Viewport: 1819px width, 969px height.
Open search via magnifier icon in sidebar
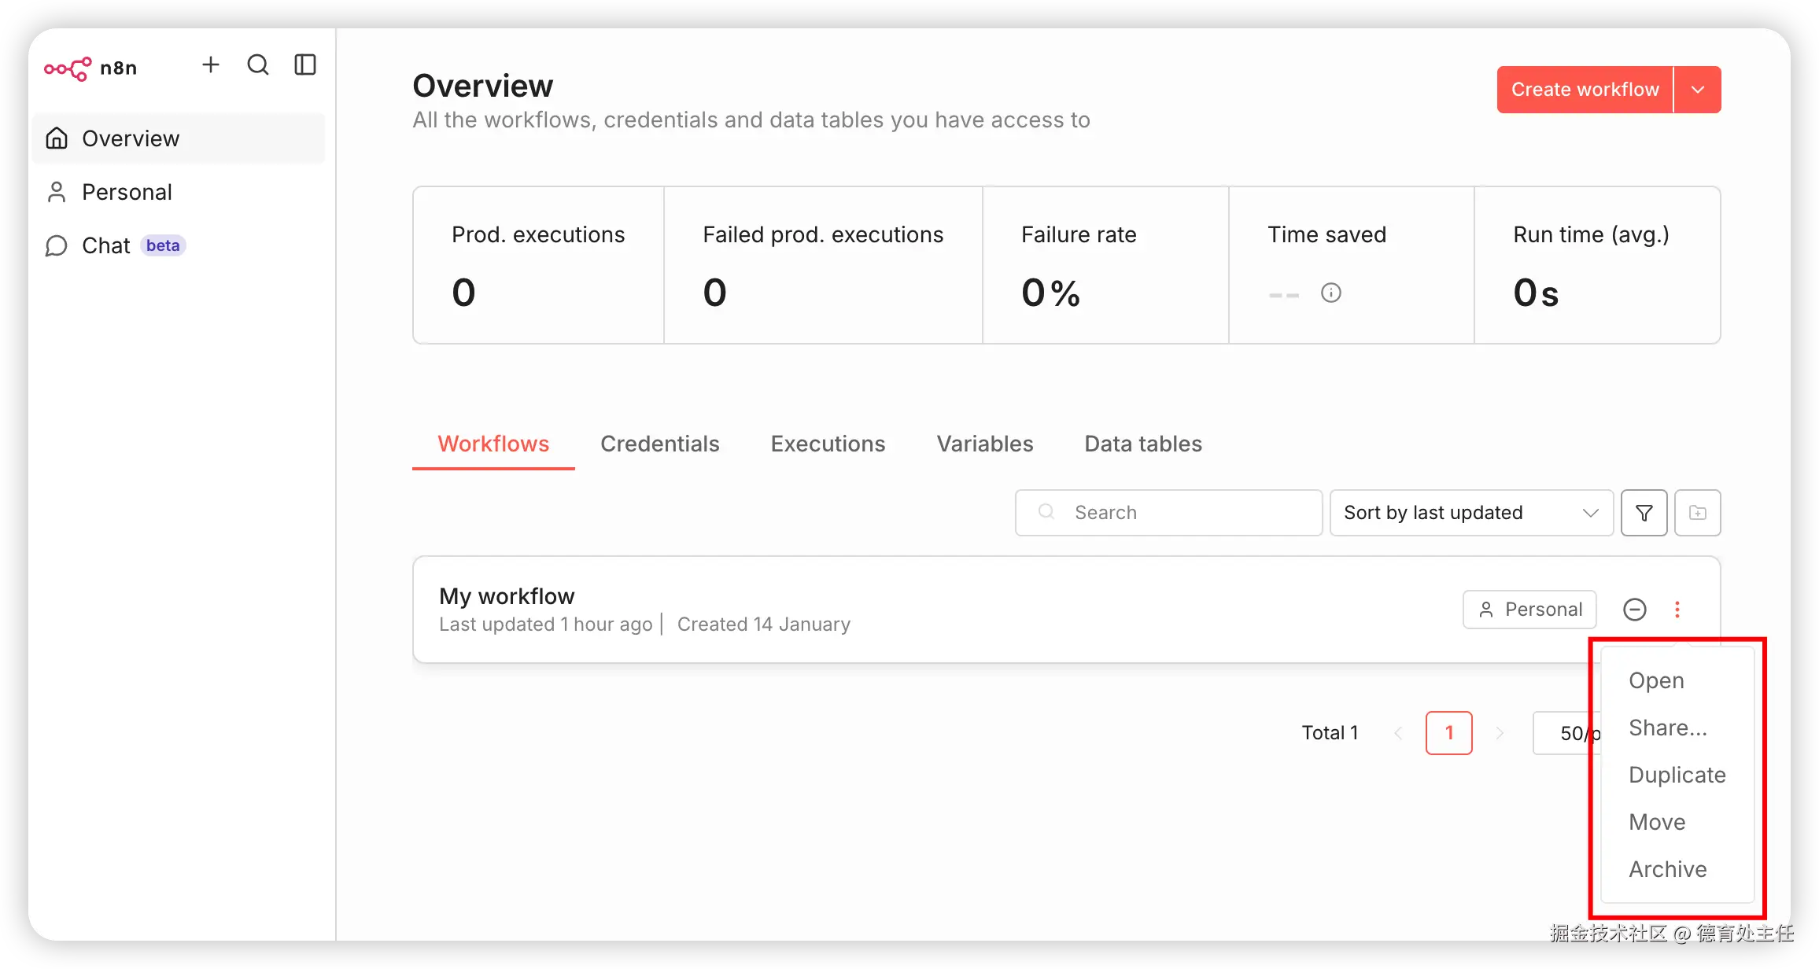point(258,65)
